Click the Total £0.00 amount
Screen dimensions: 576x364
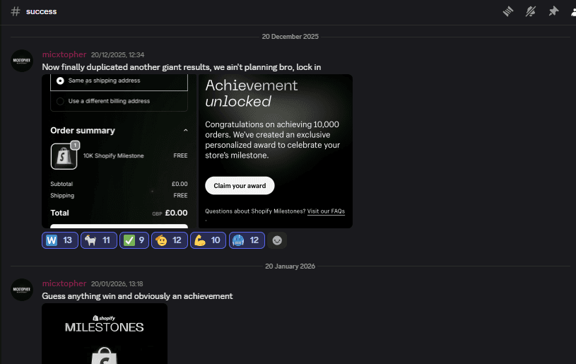click(176, 213)
